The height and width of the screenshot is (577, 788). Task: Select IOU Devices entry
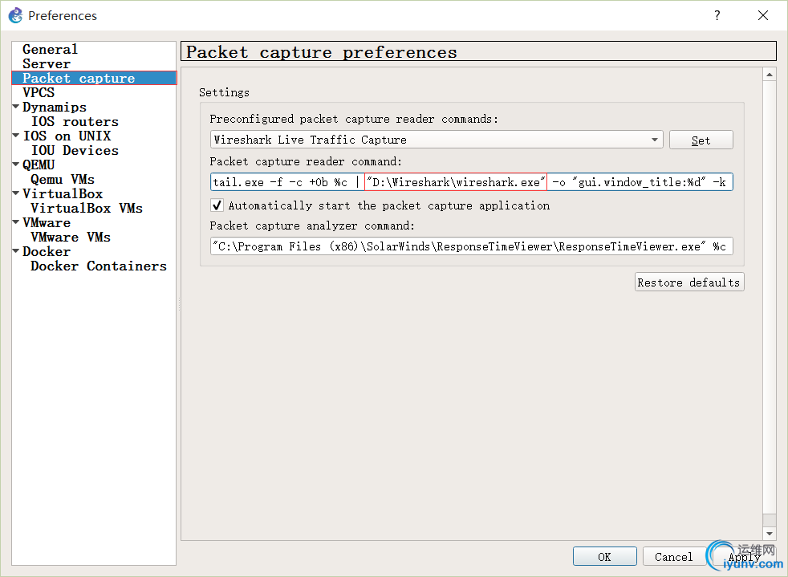coord(75,150)
